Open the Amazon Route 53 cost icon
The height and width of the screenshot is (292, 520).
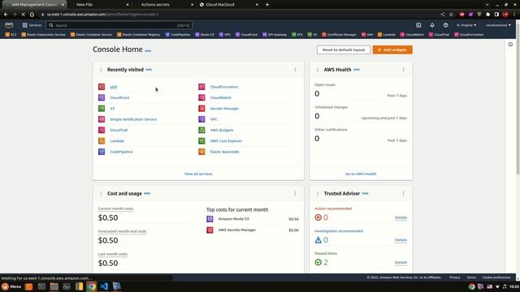[210, 219]
